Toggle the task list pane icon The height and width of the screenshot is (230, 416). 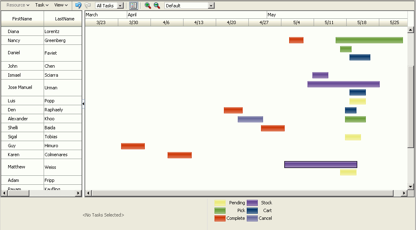tap(133, 5)
